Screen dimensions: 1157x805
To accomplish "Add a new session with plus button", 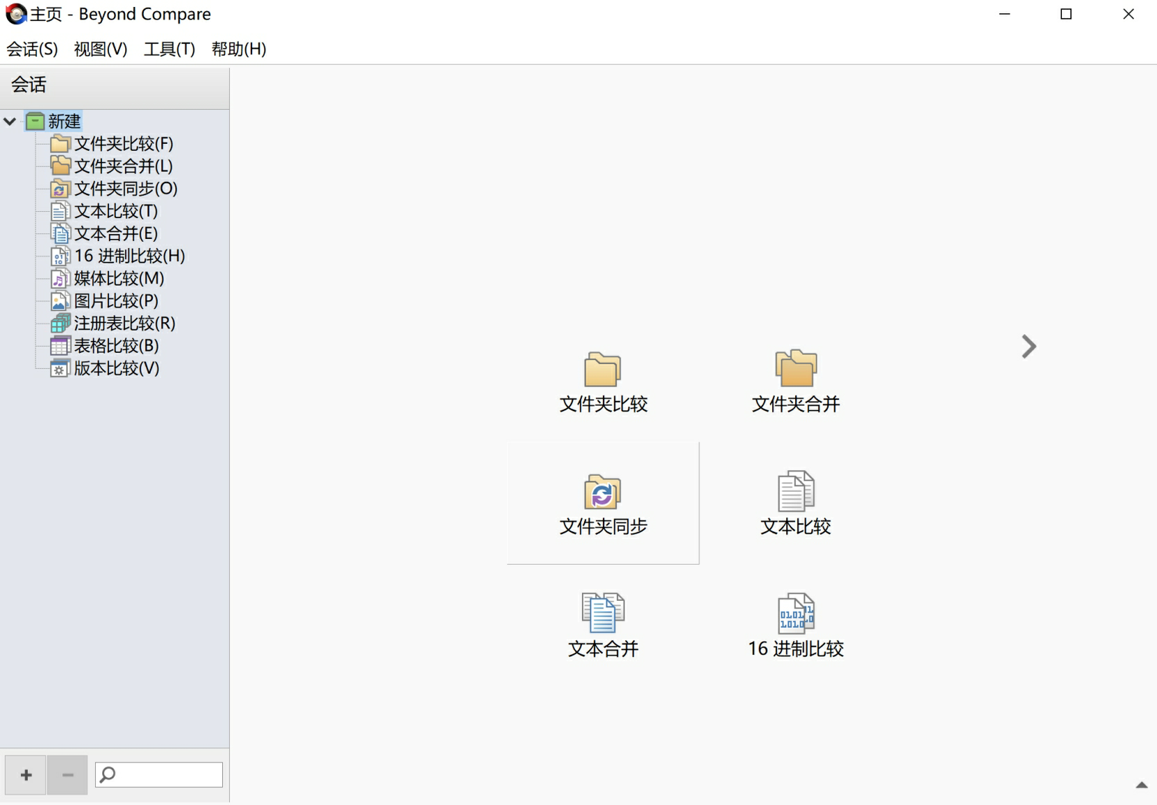I will point(26,775).
